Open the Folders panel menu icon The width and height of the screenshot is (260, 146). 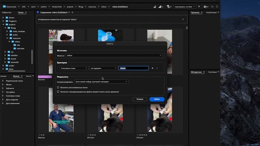[x=26, y=13]
